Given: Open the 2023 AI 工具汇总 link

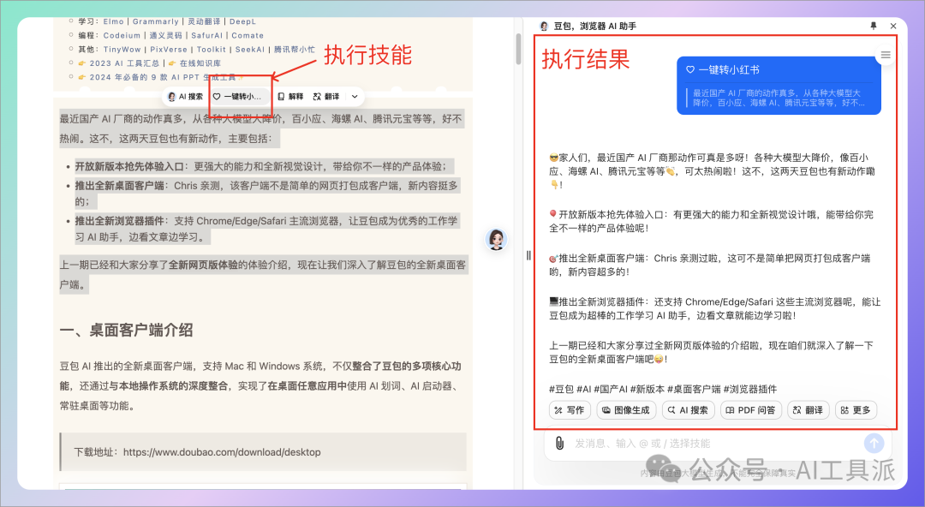Looking at the screenshot, I should coord(124,63).
